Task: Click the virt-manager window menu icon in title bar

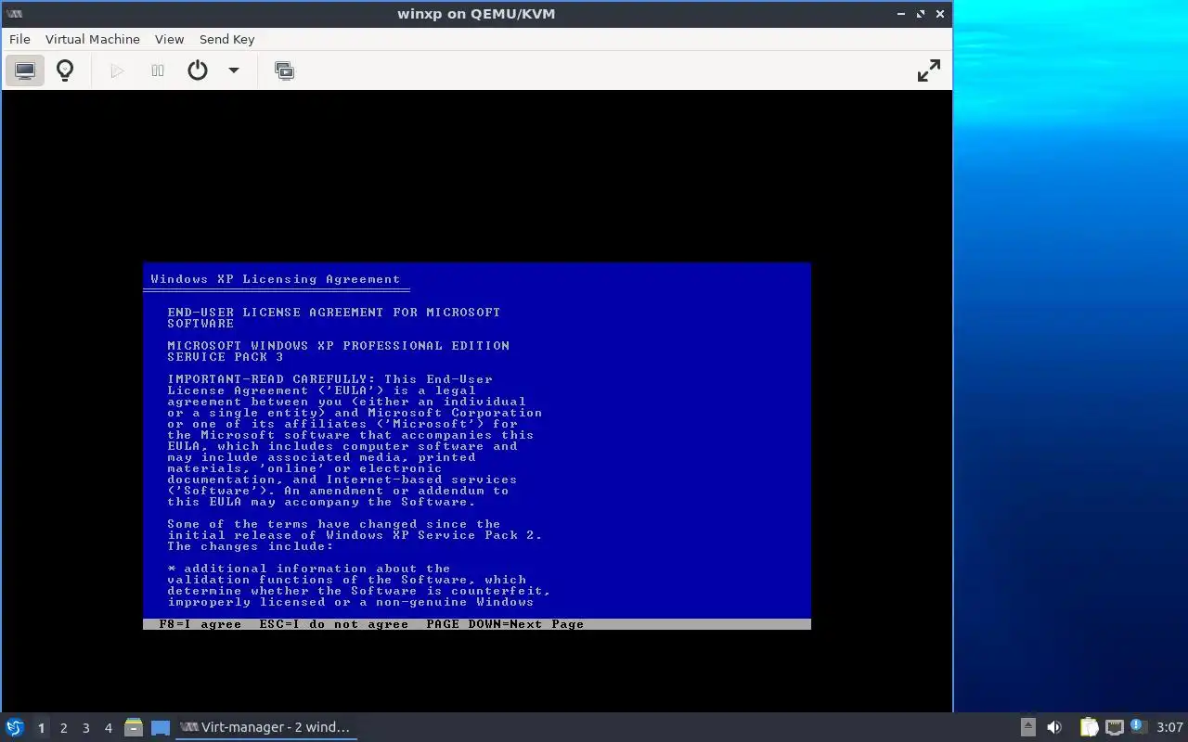Action: click(14, 14)
